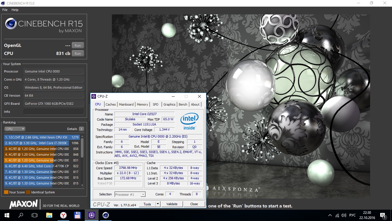The width and height of the screenshot is (392, 221).
Task: Click the Code Name value 'Skylake'
Action: point(130,119)
